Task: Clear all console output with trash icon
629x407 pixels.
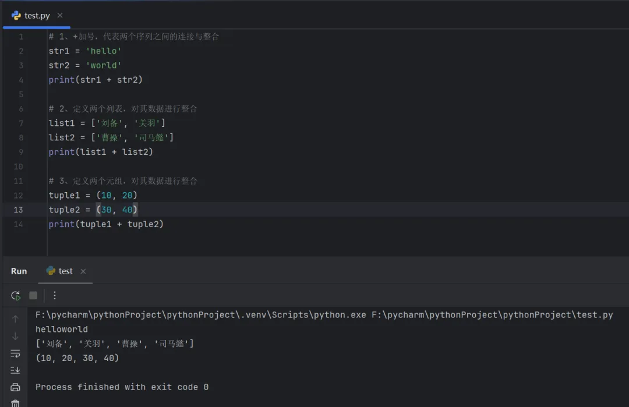Action: 15,403
